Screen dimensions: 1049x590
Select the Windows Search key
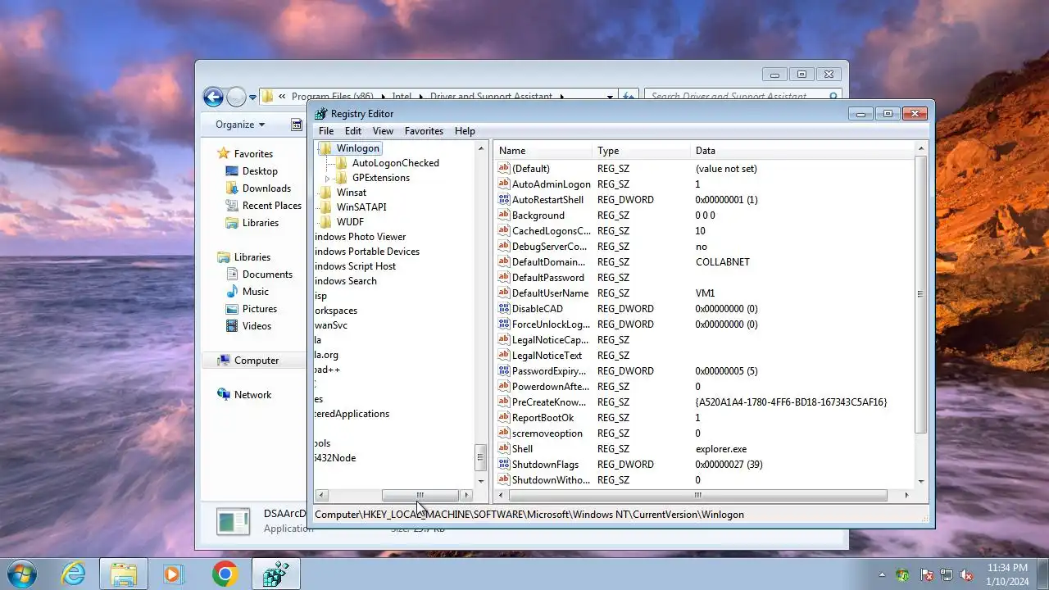tap(346, 281)
